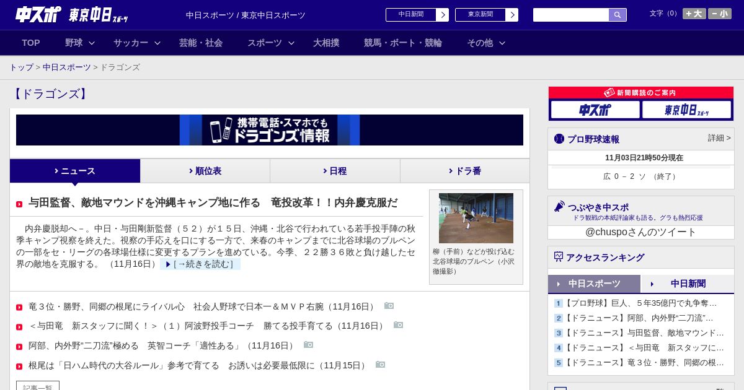The image size is (744, 390).
Task: Open 詳細 > link in プロ野球速報
Action: [719, 138]
